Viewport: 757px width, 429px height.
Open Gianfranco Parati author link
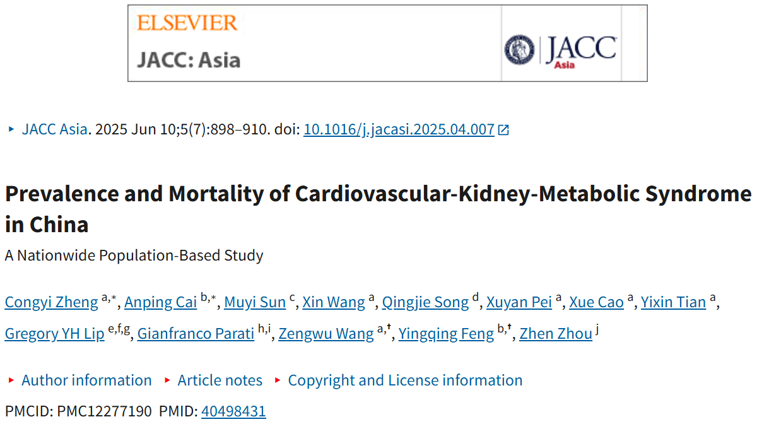click(x=196, y=334)
